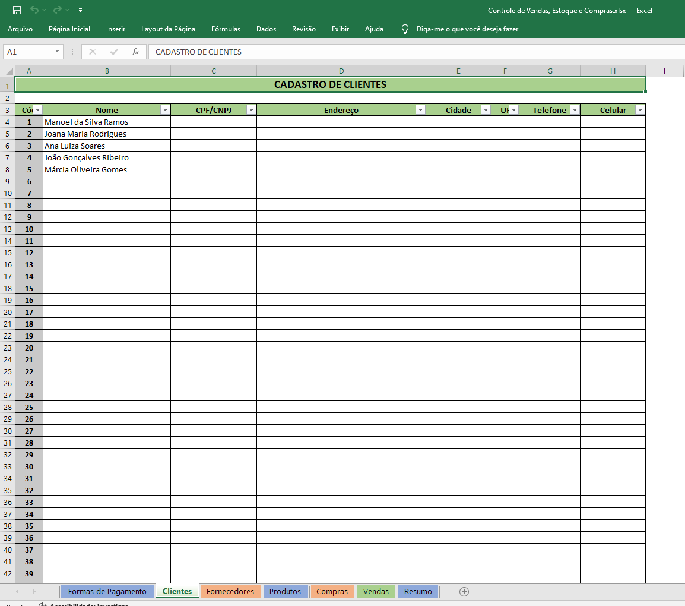This screenshot has height=606, width=685.
Task: Click the New Sheet plus icon
Action: click(x=464, y=591)
